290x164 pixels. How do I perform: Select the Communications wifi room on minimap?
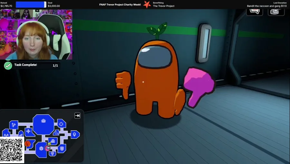(x=53, y=153)
